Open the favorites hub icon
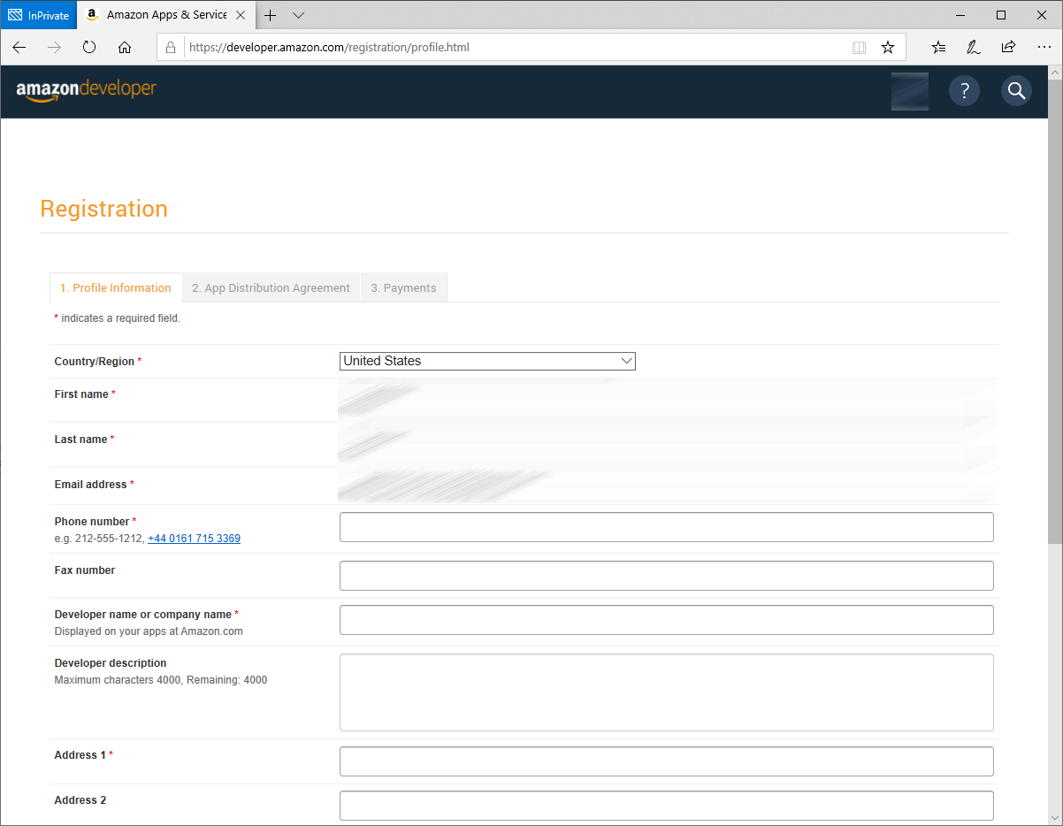The height and width of the screenshot is (826, 1063). tap(938, 48)
